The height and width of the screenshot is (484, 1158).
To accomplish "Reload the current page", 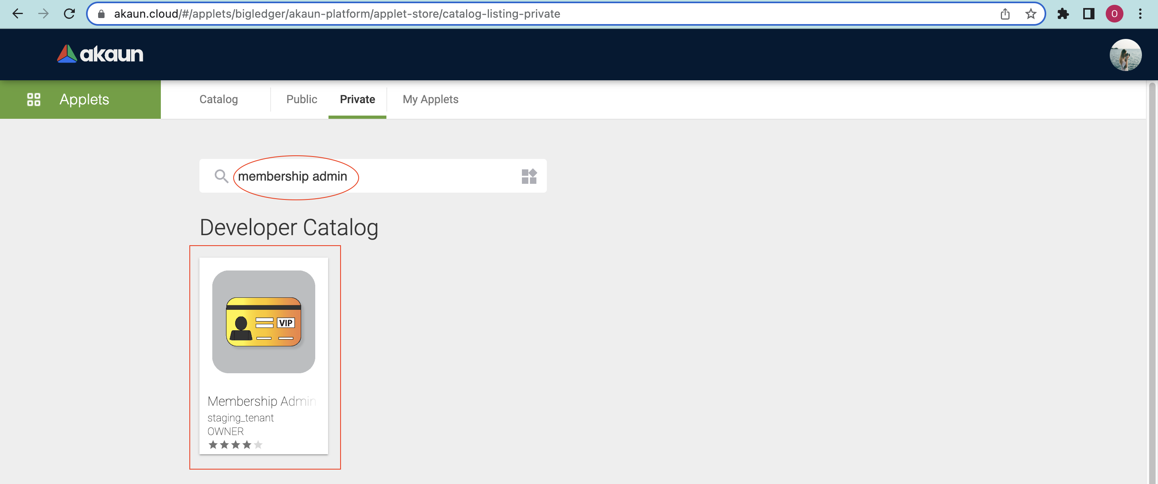I will point(69,14).
